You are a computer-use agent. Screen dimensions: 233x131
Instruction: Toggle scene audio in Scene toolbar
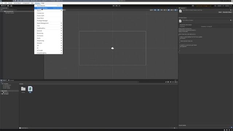pos(162,10)
